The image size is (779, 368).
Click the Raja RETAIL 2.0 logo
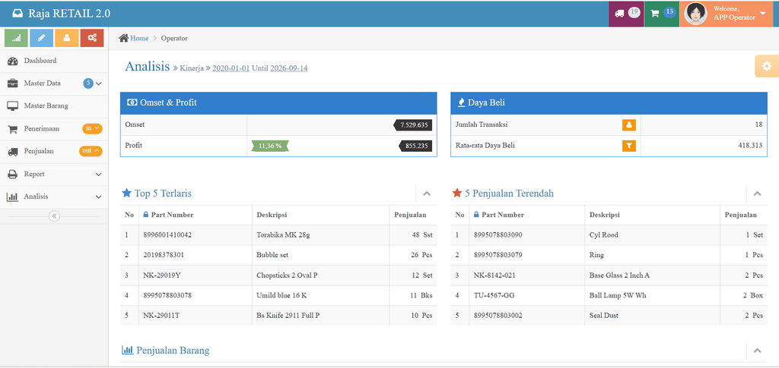coord(61,14)
